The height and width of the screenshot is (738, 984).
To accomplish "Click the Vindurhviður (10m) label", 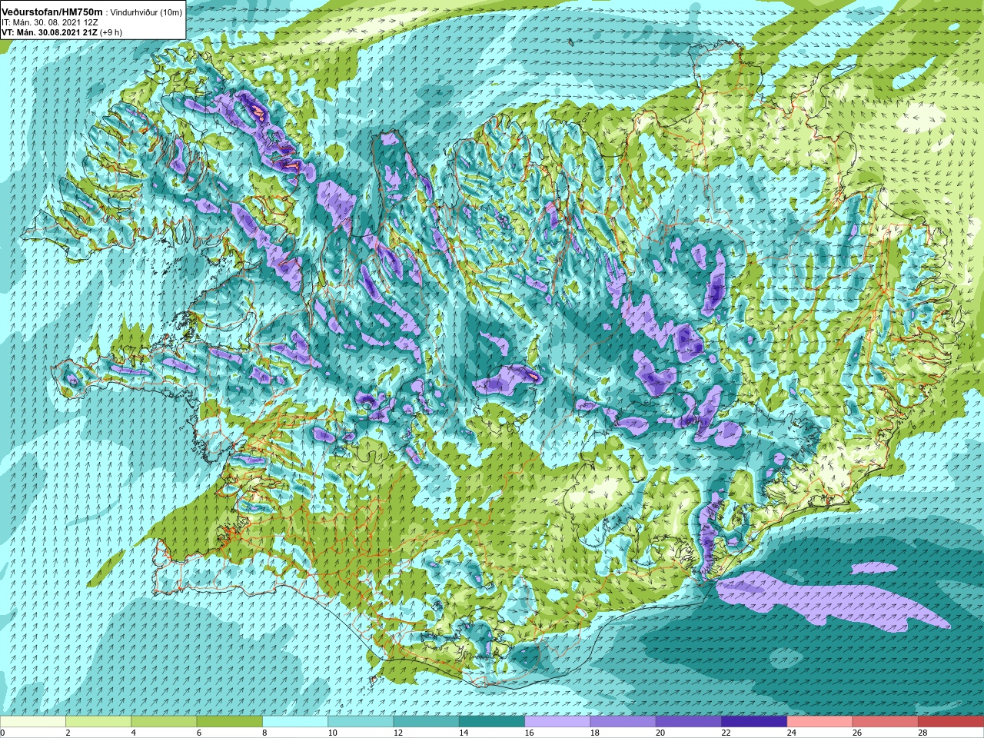I will [x=146, y=13].
